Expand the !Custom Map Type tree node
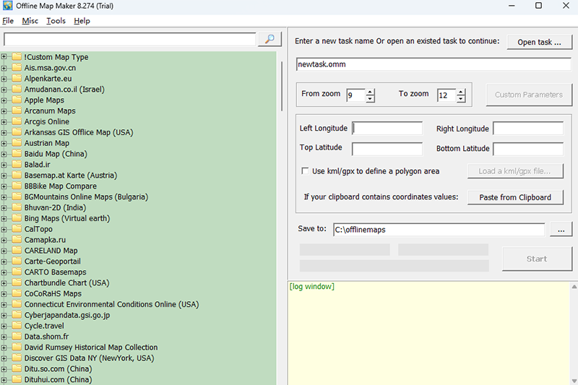Viewport: 578px width, 385px height. point(4,57)
